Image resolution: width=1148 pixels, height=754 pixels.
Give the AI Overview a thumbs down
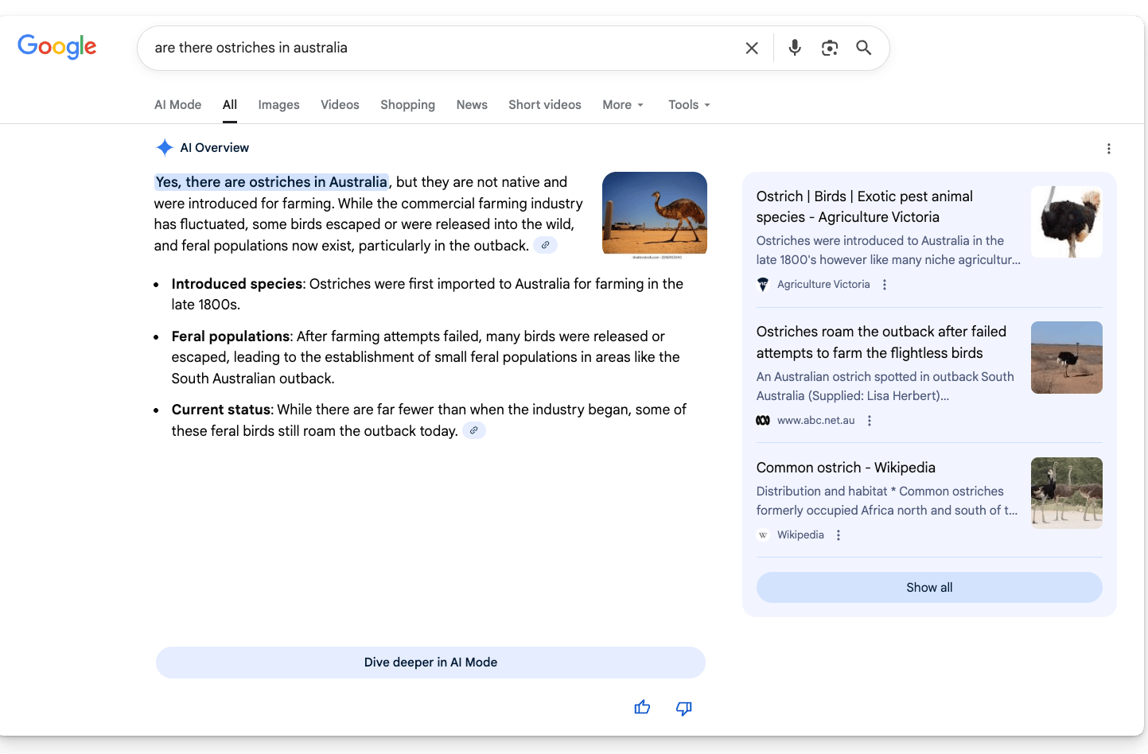(x=684, y=707)
